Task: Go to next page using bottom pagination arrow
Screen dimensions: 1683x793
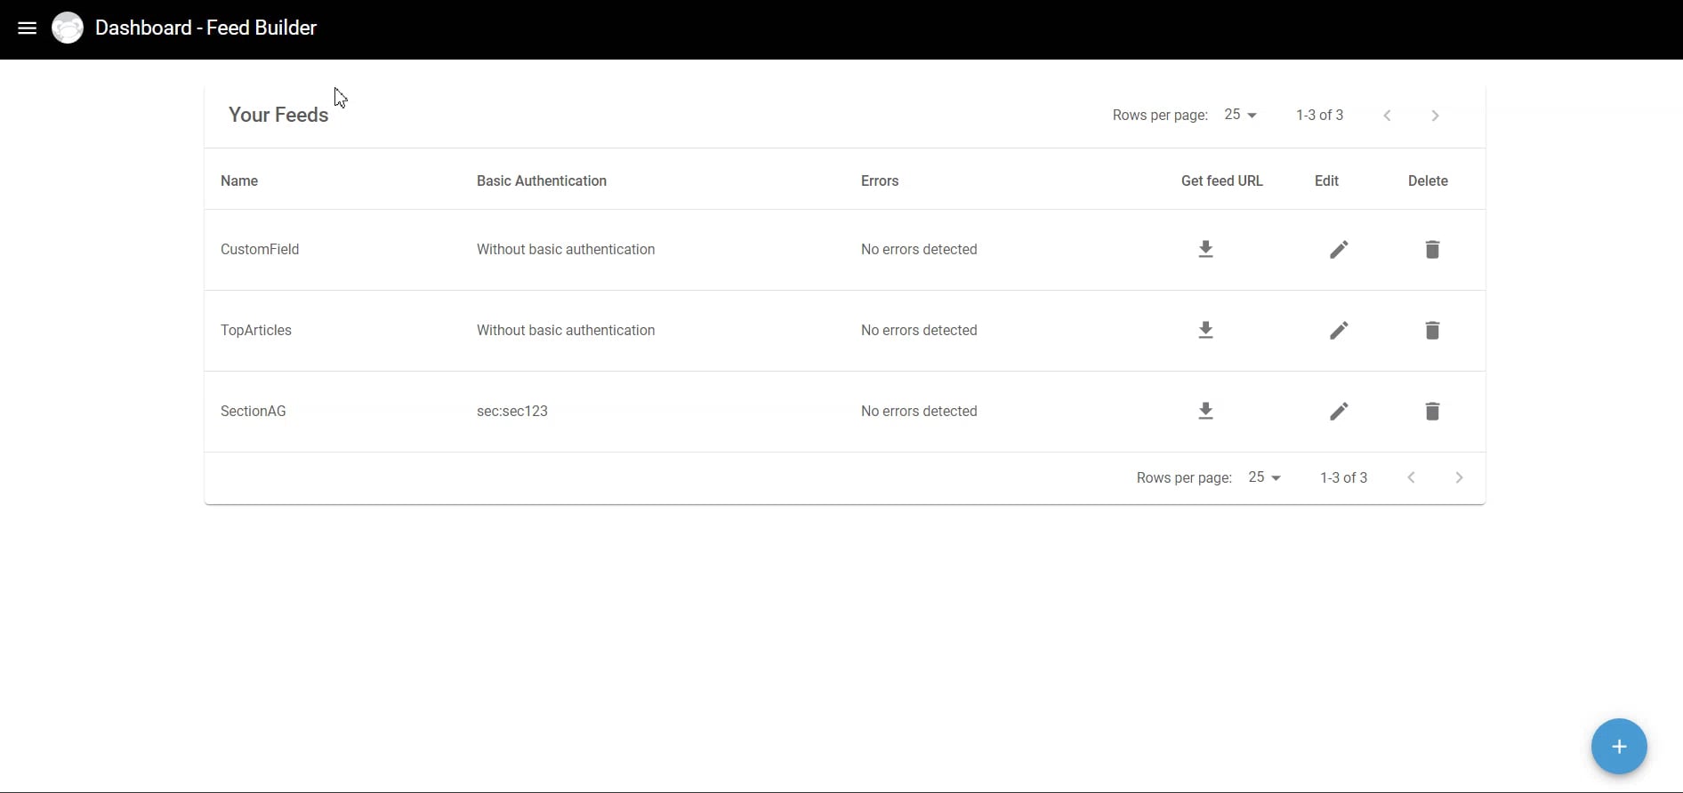Action: pos(1459,477)
